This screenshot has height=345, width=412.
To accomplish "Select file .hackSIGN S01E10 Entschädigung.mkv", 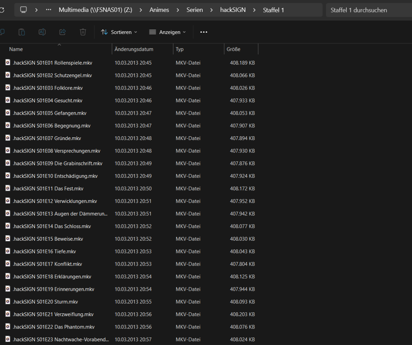I will pos(55,176).
